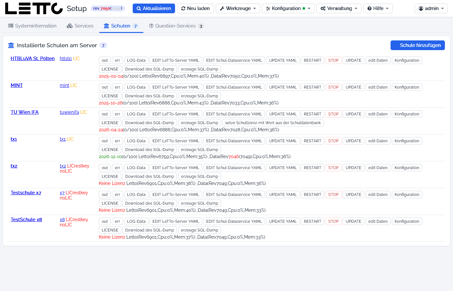This screenshot has width=453, height=291.
Task: Click Keine Lizenz text in tx2 row
Action: [112, 183]
